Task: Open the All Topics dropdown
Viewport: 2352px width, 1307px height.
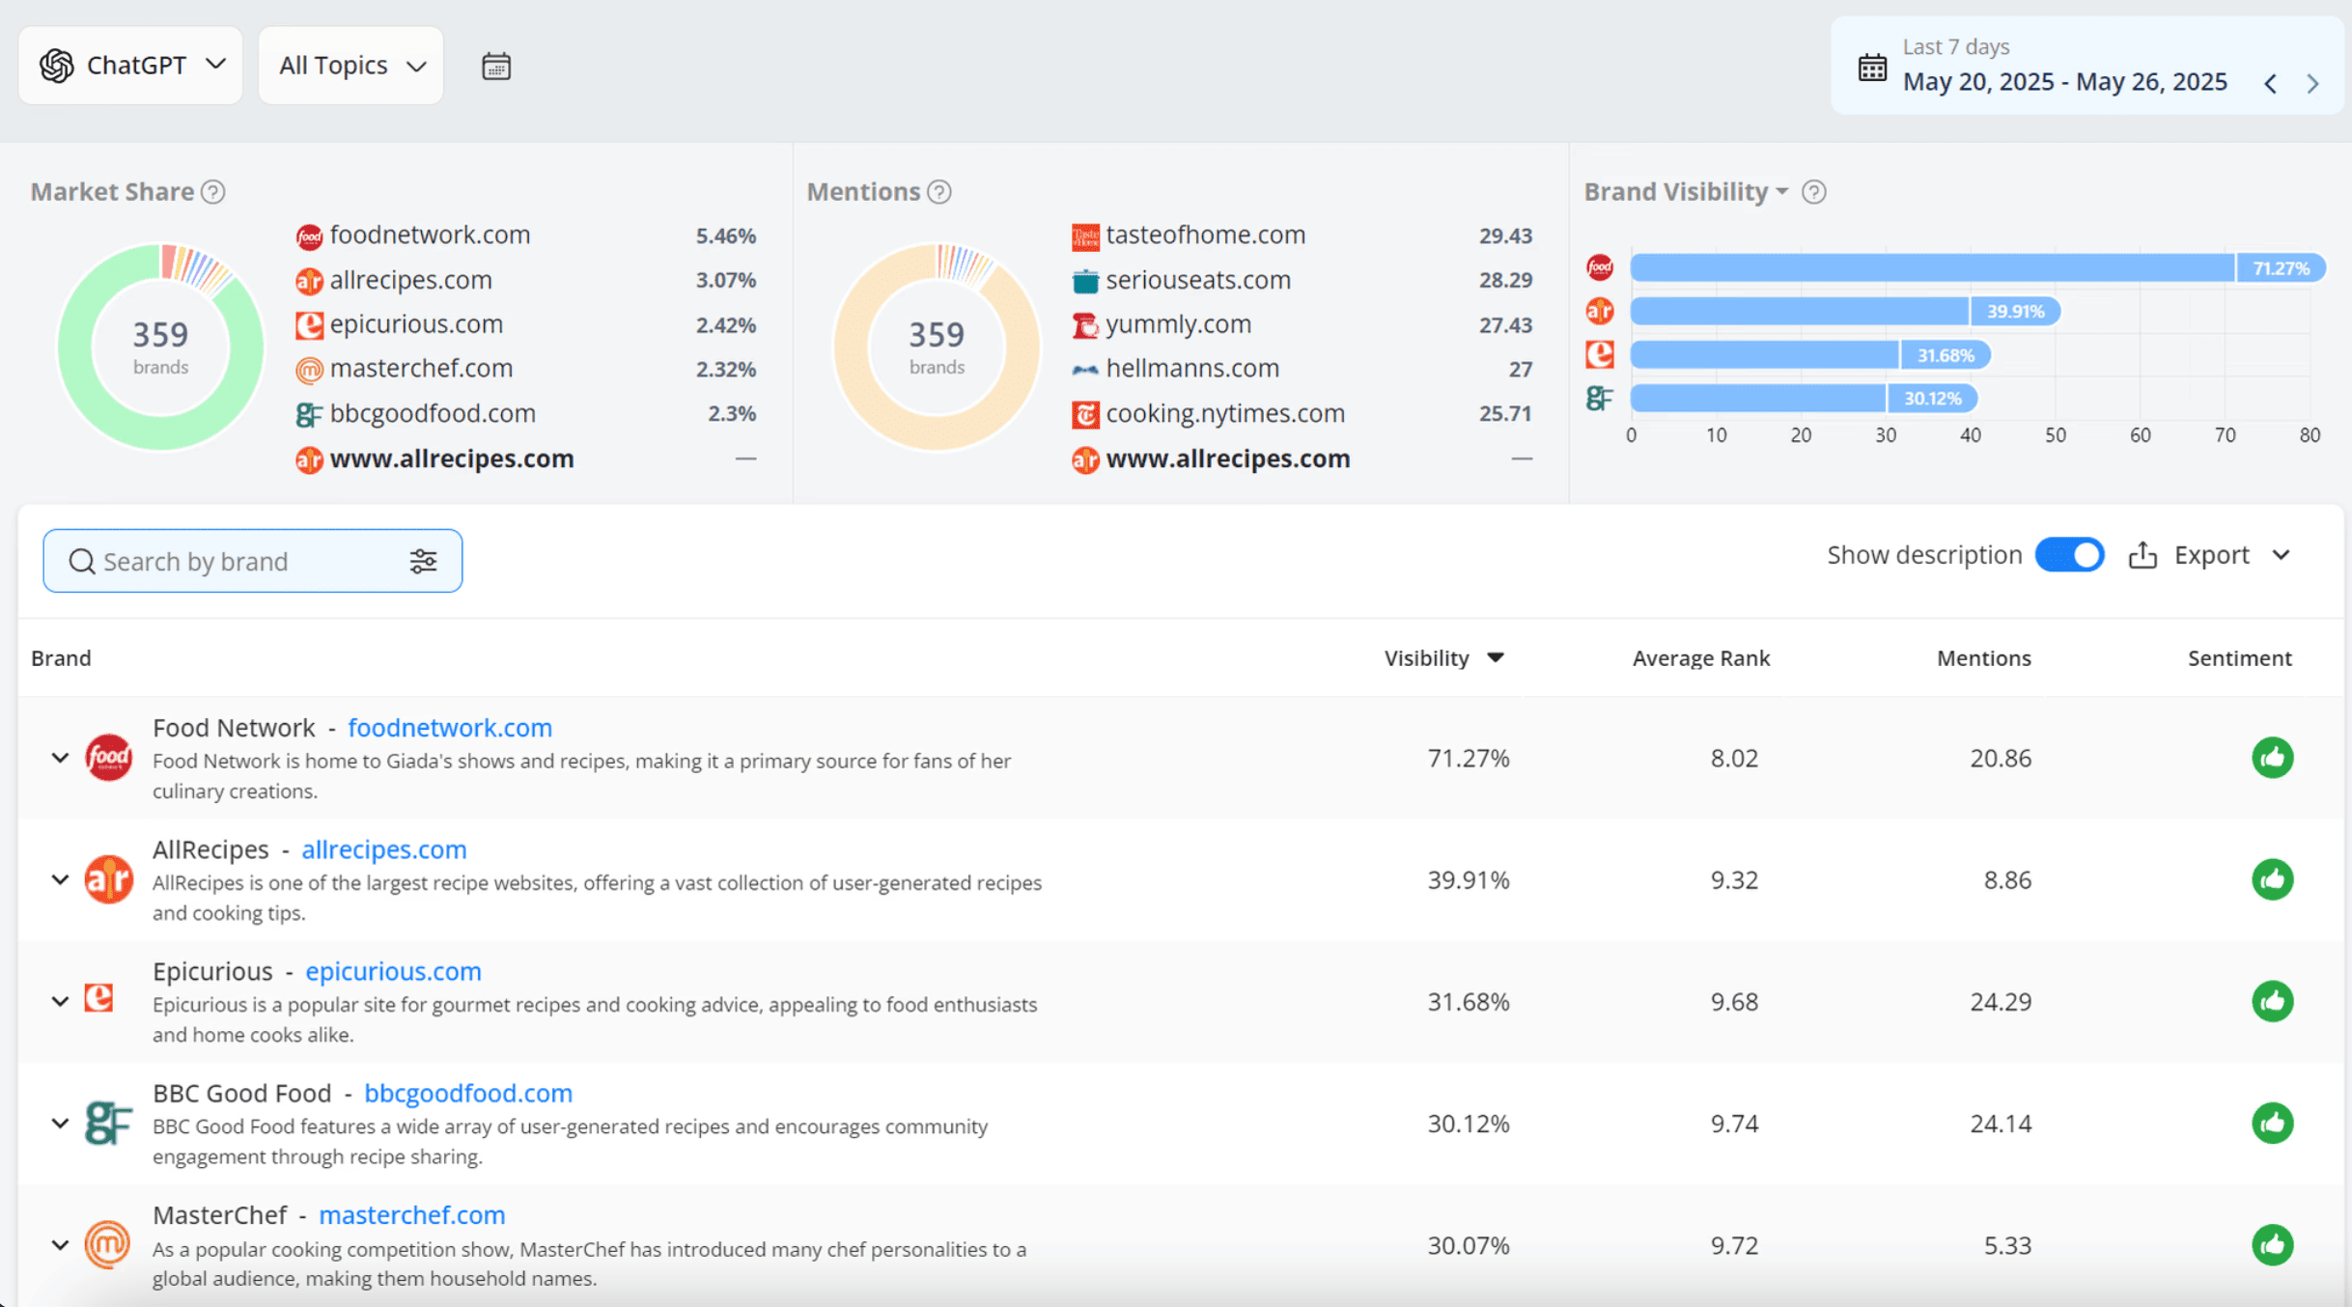Action: tap(350, 66)
